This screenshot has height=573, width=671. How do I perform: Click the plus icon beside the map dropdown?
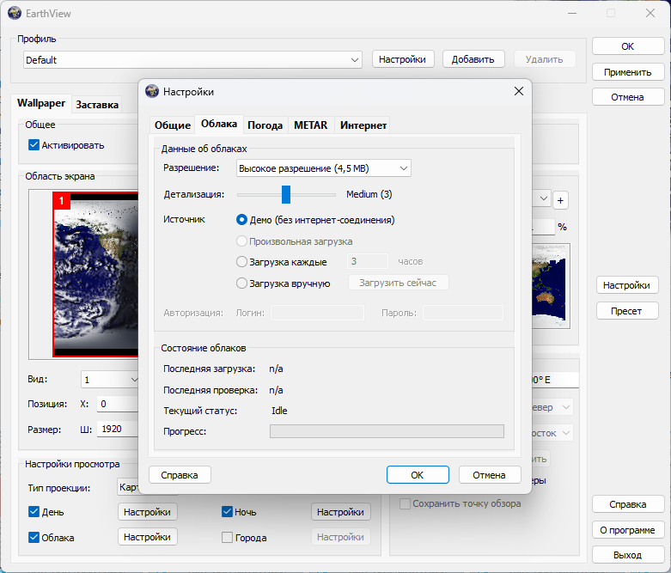tap(560, 200)
